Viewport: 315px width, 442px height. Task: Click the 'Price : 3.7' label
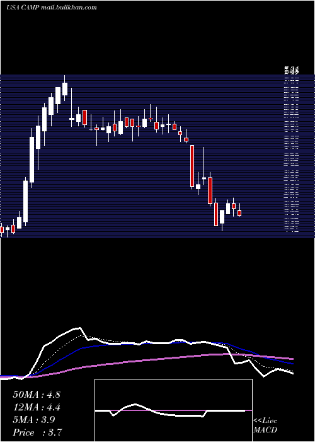pos(37,433)
